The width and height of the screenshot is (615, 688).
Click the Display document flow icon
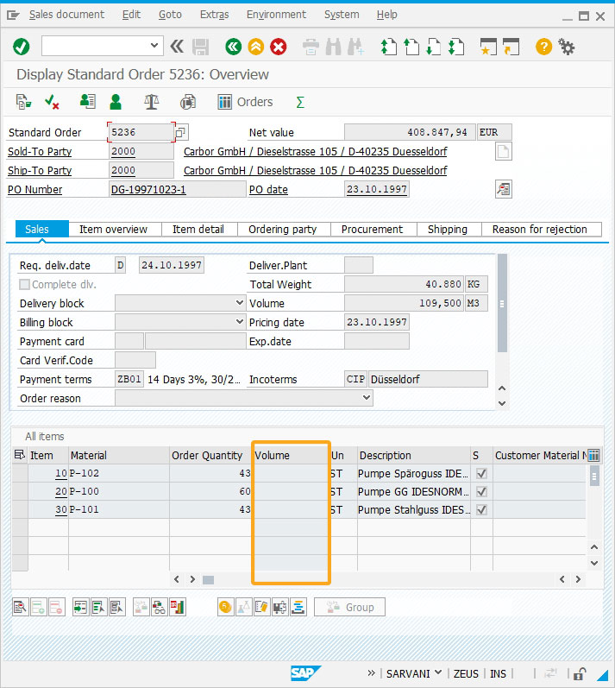click(23, 102)
